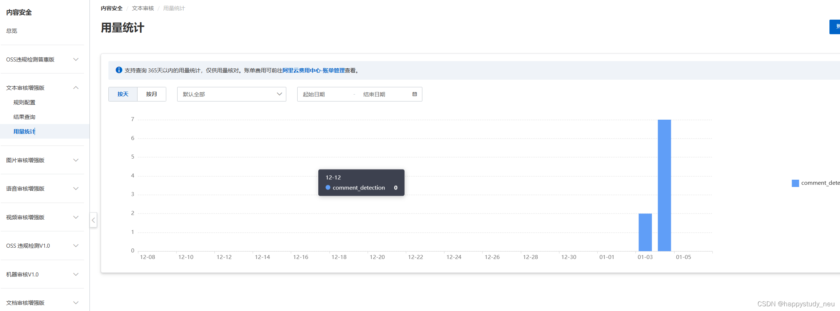Collapse 文本审核增强版 menu section
The height and width of the screenshot is (311, 840).
[42, 88]
